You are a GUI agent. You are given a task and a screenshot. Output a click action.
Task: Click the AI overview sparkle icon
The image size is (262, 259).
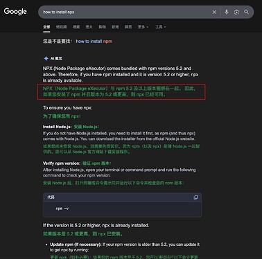[46, 58]
